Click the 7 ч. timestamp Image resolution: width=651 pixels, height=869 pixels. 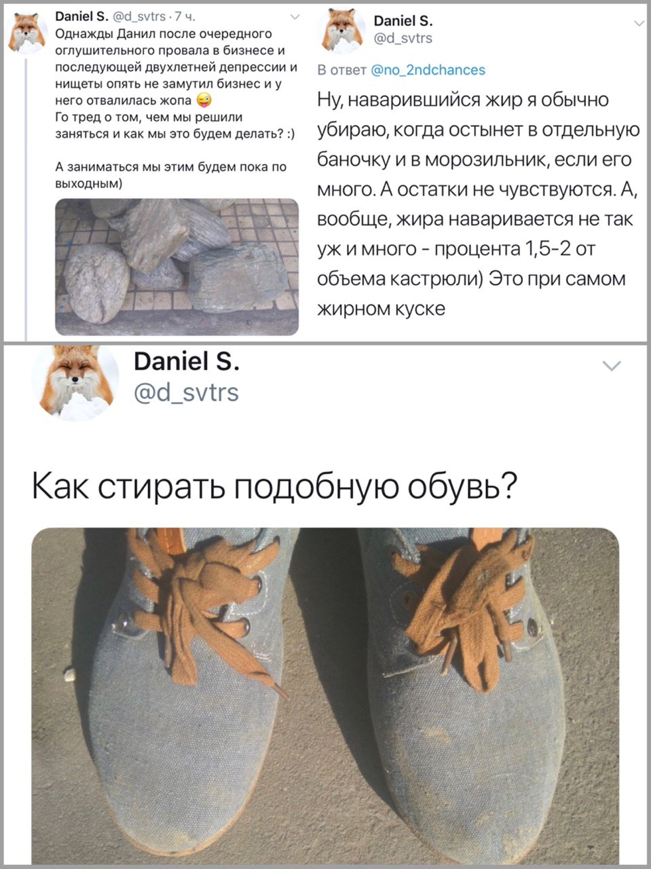tap(185, 18)
